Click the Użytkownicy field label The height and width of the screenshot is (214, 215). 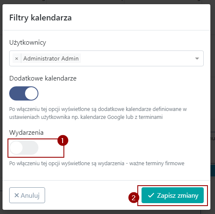tap(28, 43)
